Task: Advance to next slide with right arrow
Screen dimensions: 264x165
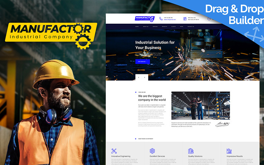Action: point(145,77)
